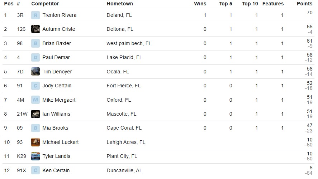Sort by the Top 5 column header

(x=226, y=4)
